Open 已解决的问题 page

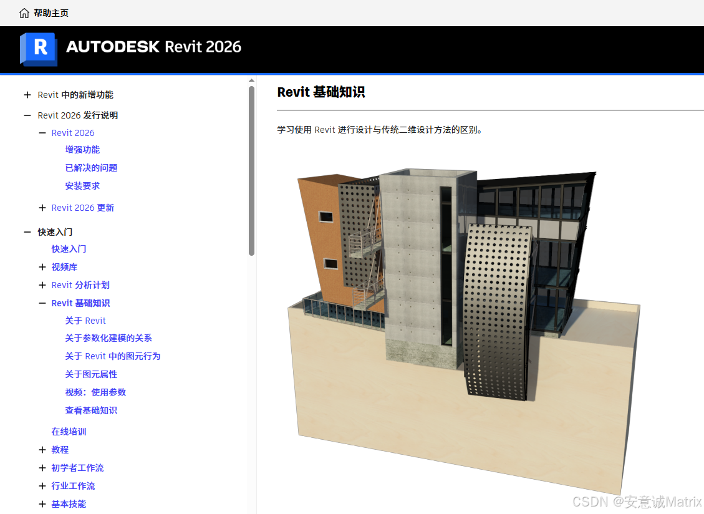click(x=91, y=168)
